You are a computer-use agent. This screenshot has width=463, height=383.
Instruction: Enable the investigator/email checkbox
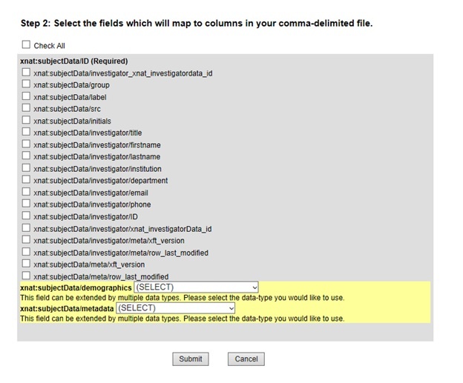[x=27, y=192]
